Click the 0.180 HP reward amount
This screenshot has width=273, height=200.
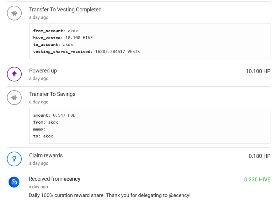259,156
